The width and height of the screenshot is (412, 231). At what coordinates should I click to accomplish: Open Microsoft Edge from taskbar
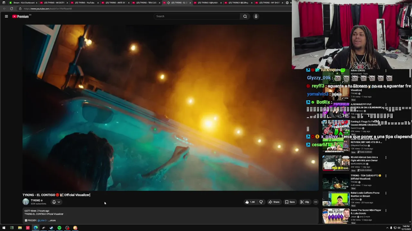(35, 228)
